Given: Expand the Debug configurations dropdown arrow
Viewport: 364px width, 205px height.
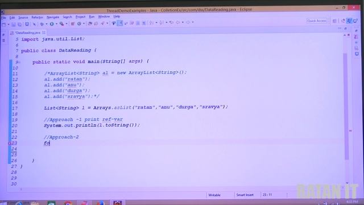Looking at the screenshot, I should point(46,24).
